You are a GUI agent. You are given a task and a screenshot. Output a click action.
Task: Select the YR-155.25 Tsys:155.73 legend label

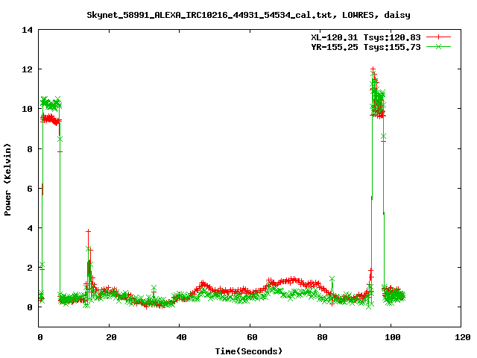click(x=366, y=47)
